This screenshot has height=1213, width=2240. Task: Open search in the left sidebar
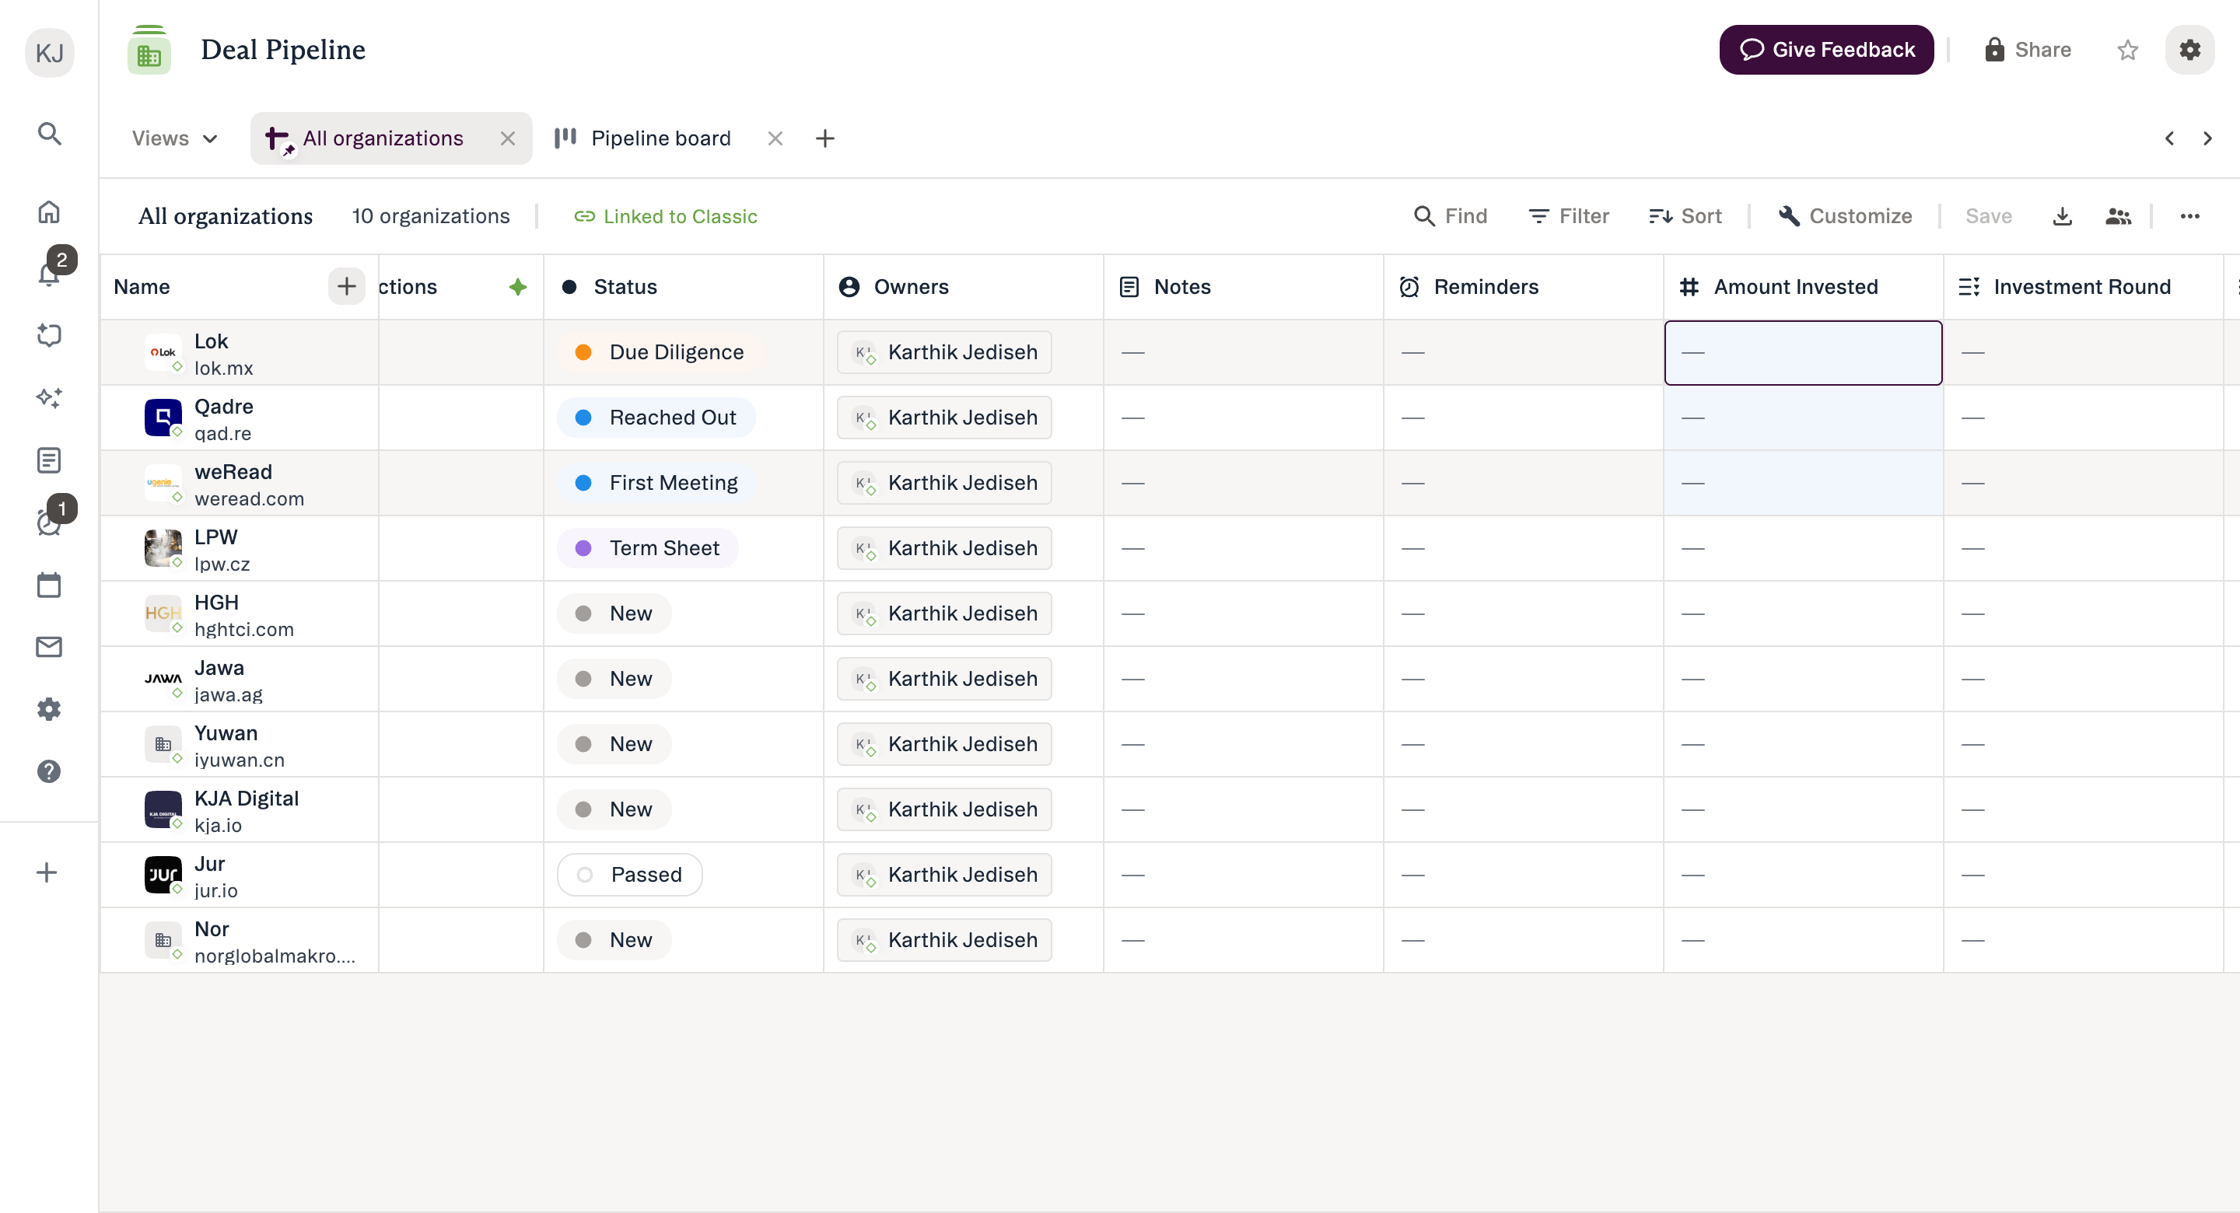click(50, 134)
